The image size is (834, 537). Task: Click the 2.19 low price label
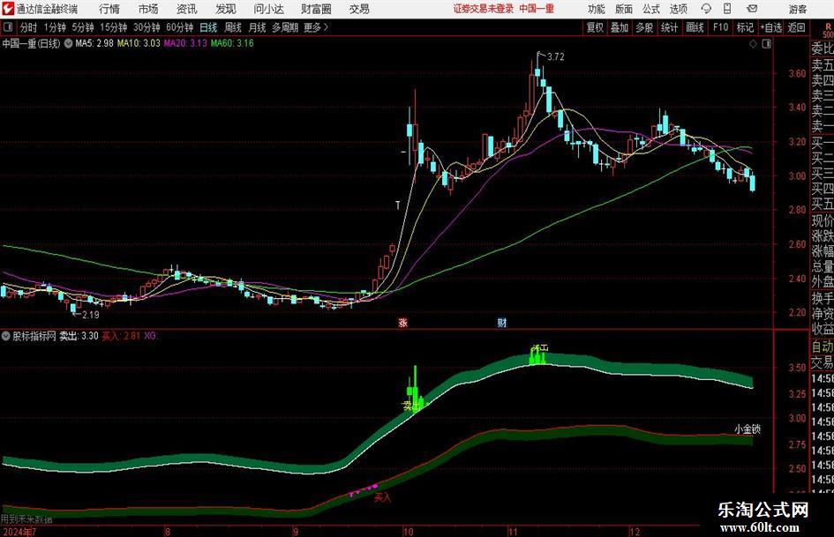coord(90,315)
